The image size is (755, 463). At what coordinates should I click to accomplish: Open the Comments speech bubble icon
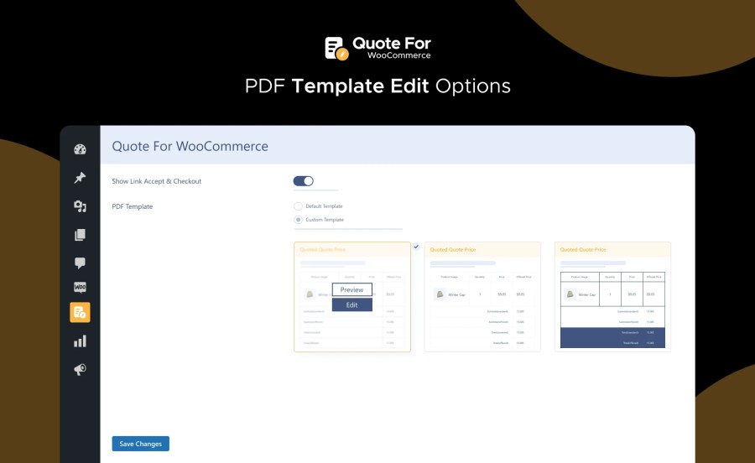(80, 263)
